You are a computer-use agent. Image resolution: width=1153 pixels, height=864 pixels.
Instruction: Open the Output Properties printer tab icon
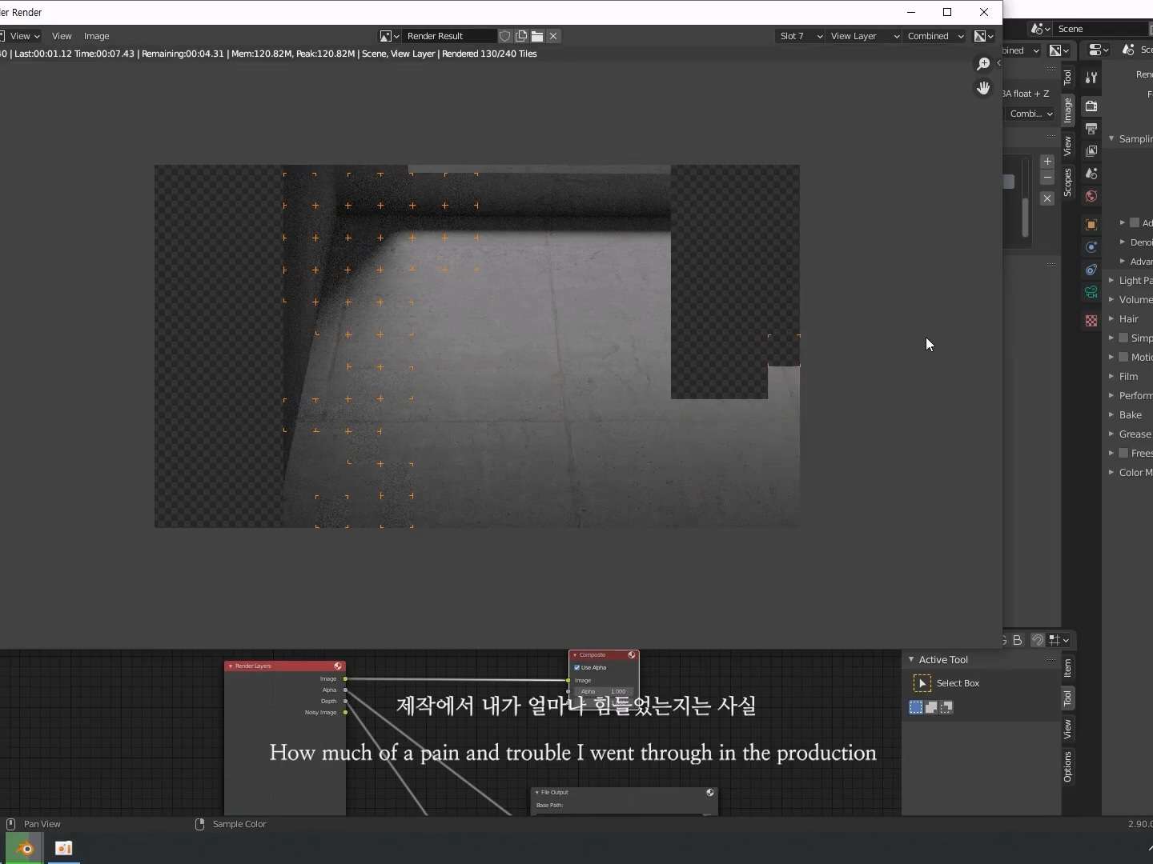click(x=1091, y=128)
